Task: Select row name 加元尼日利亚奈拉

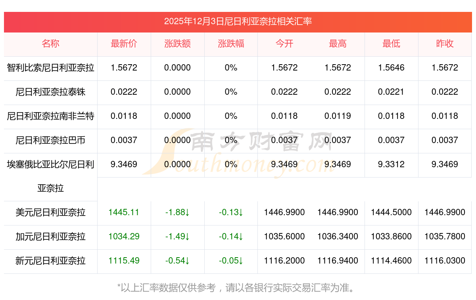Action: tap(50, 237)
